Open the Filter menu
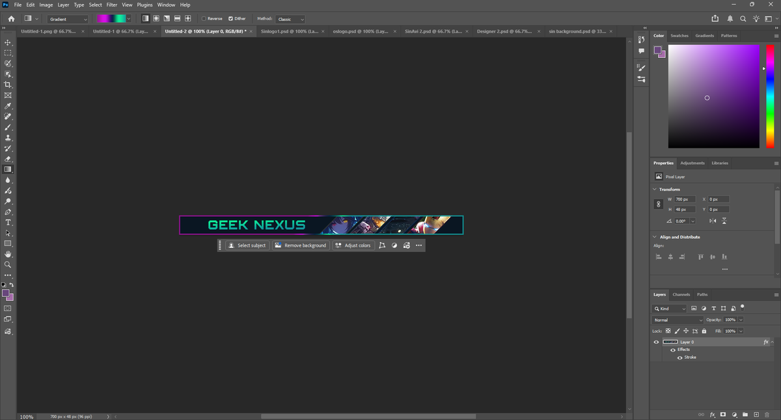 112,5
